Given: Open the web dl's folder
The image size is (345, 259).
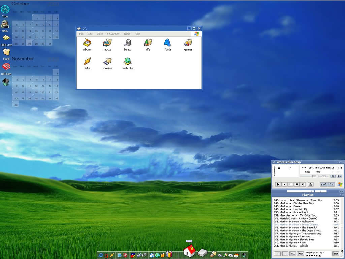Looking at the screenshot, I should 127,62.
